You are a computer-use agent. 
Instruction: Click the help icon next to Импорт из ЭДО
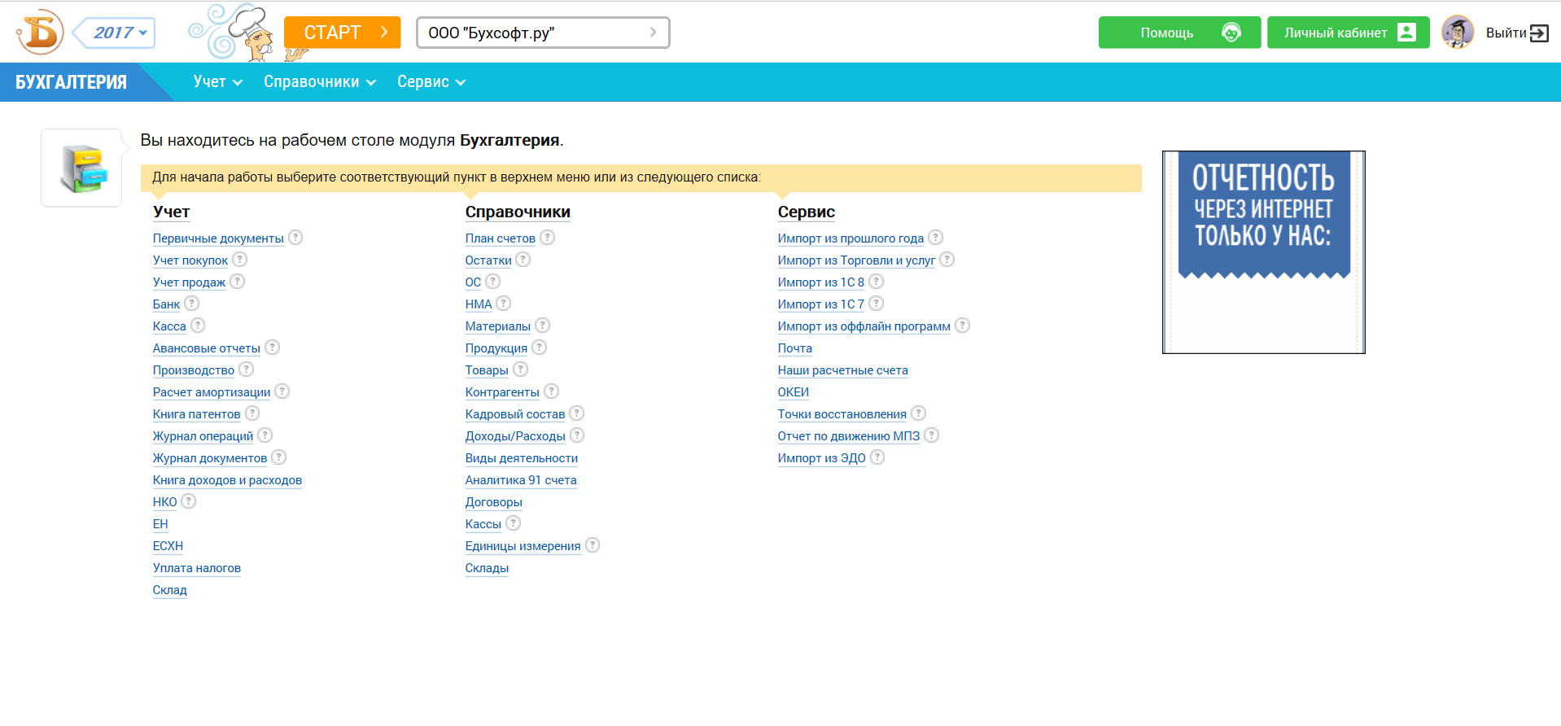point(877,457)
